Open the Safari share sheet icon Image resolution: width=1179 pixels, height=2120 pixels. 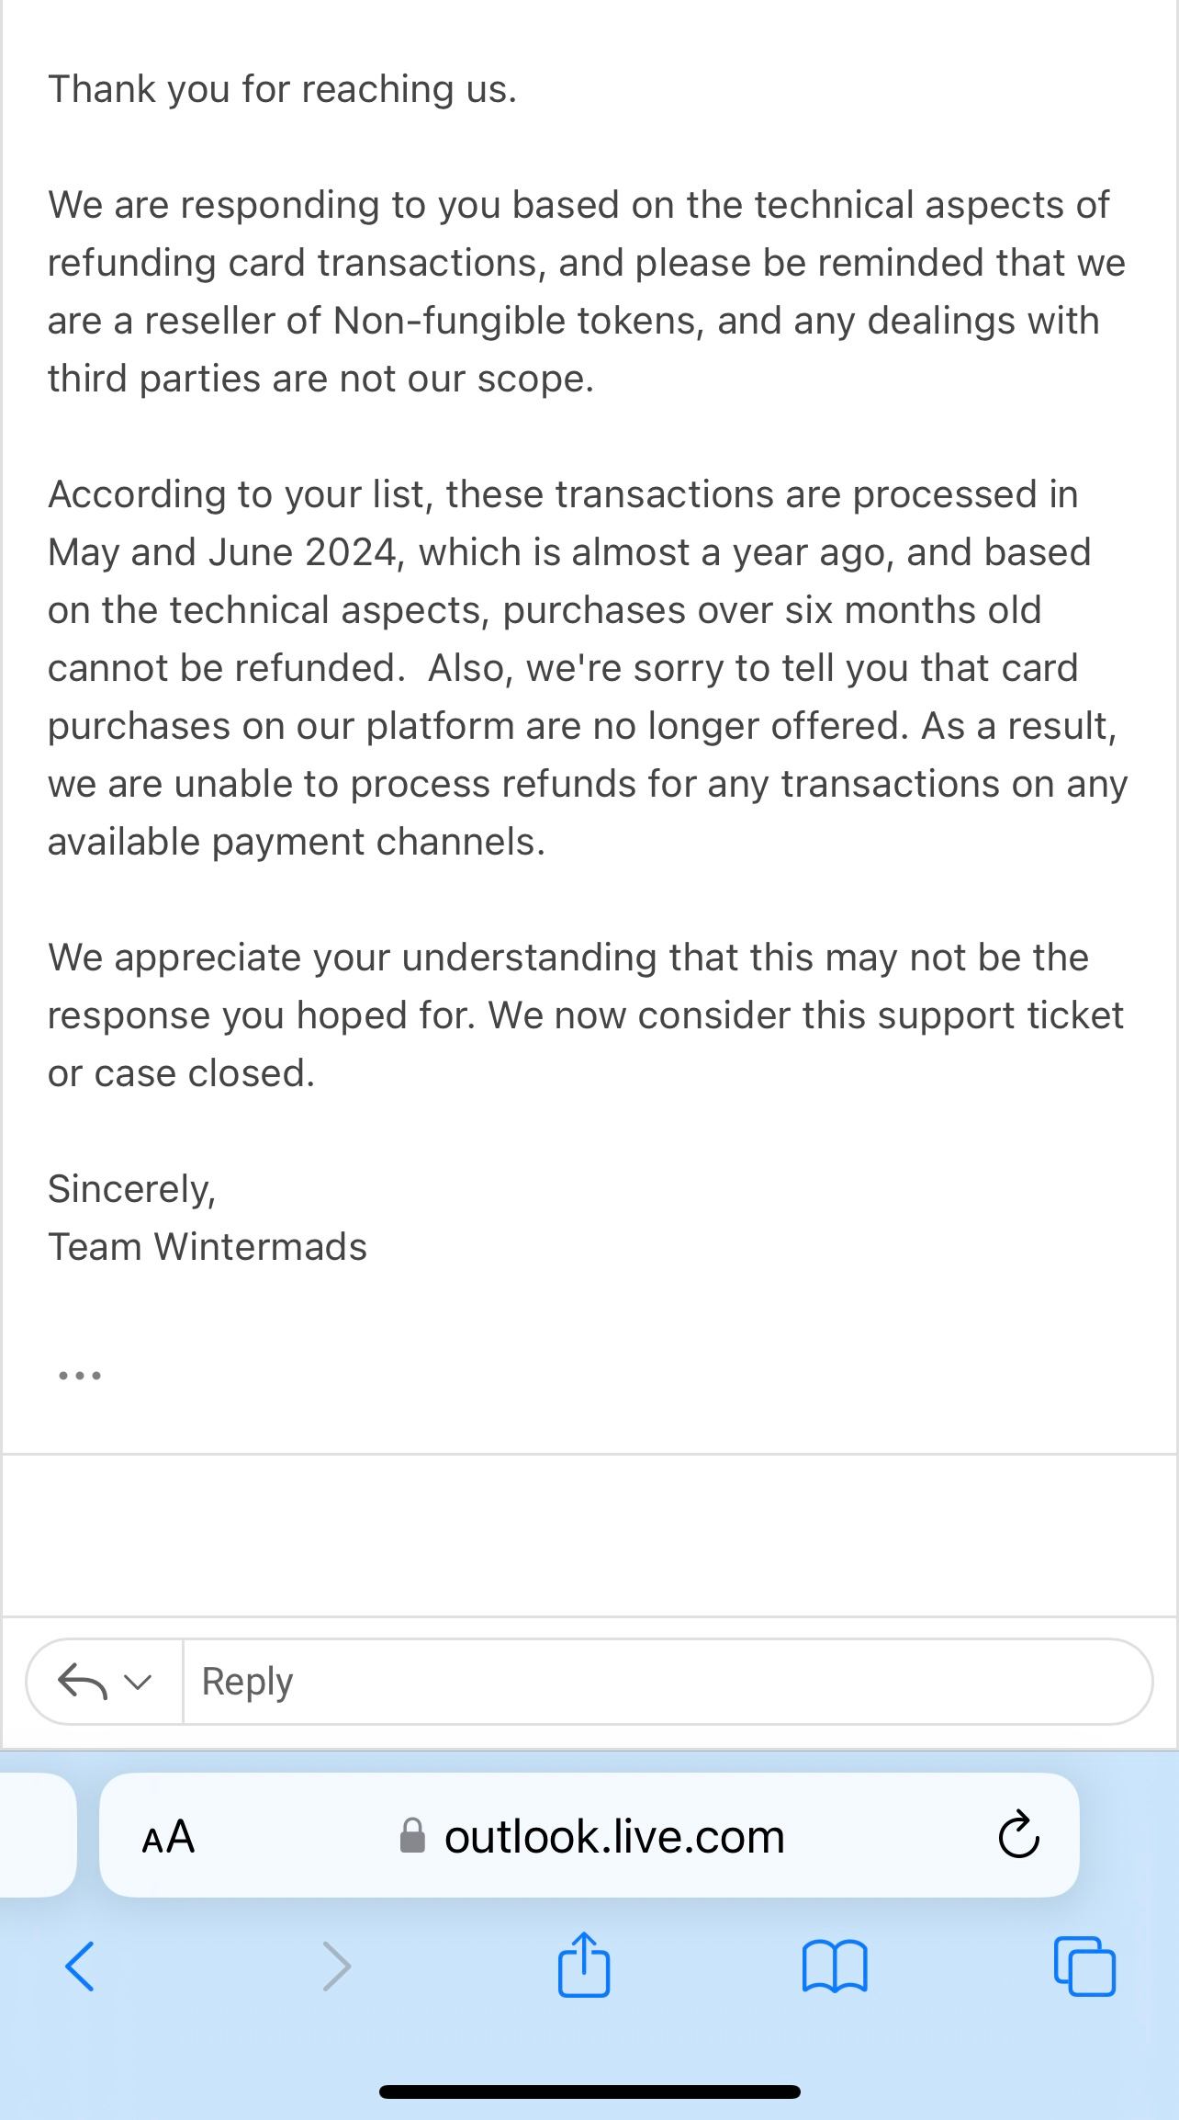(584, 1965)
